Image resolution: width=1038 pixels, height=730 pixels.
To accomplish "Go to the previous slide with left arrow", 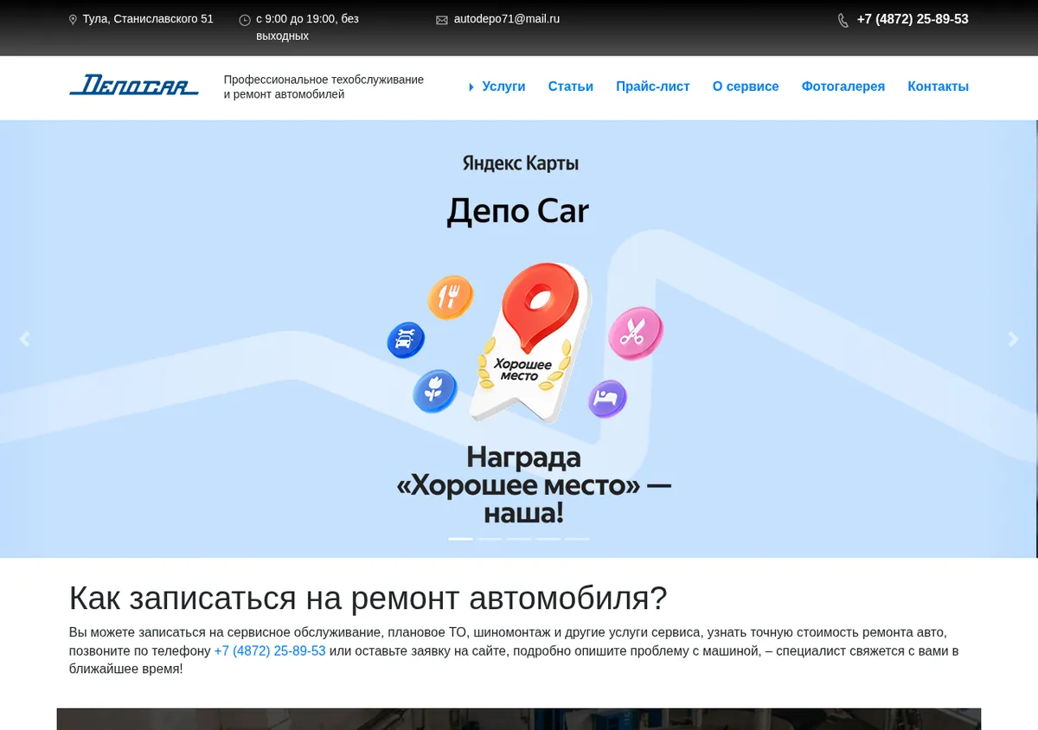I will [24, 339].
